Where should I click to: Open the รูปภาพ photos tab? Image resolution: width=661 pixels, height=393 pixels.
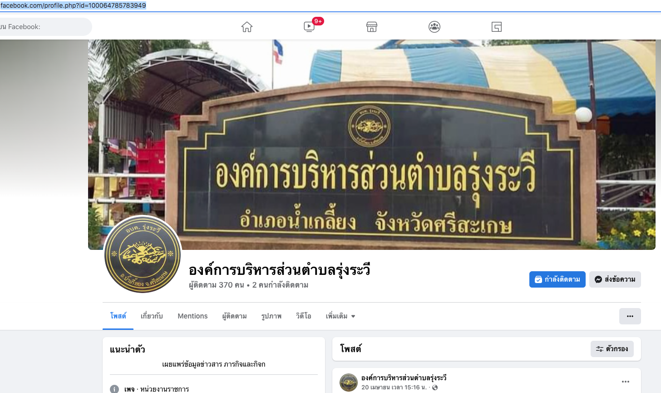(271, 316)
